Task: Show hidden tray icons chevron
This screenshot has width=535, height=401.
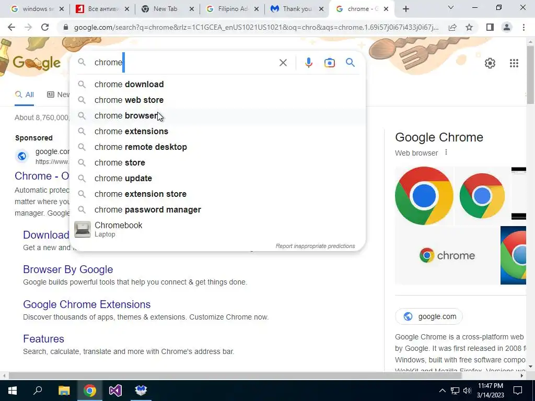Action: tap(442, 391)
